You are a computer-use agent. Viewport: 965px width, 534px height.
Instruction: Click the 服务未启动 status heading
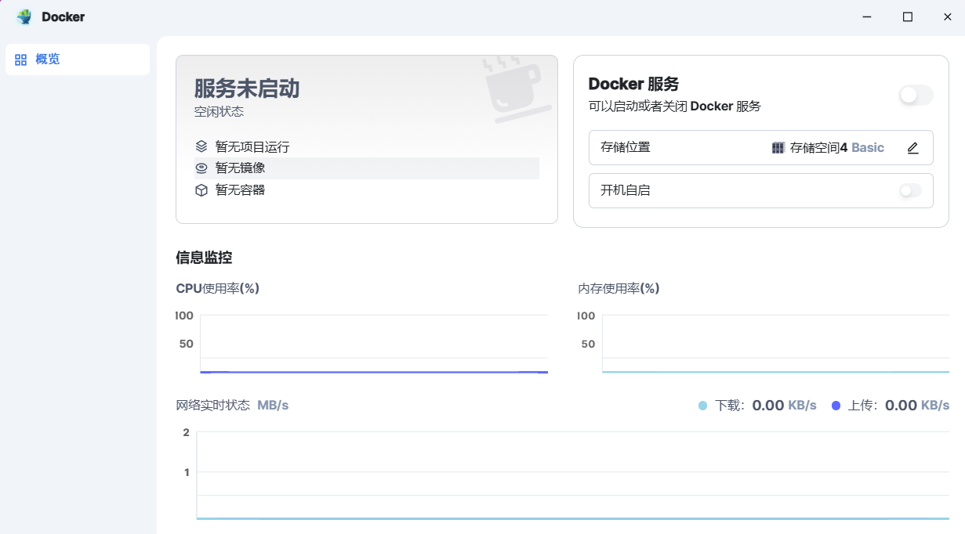pos(247,88)
